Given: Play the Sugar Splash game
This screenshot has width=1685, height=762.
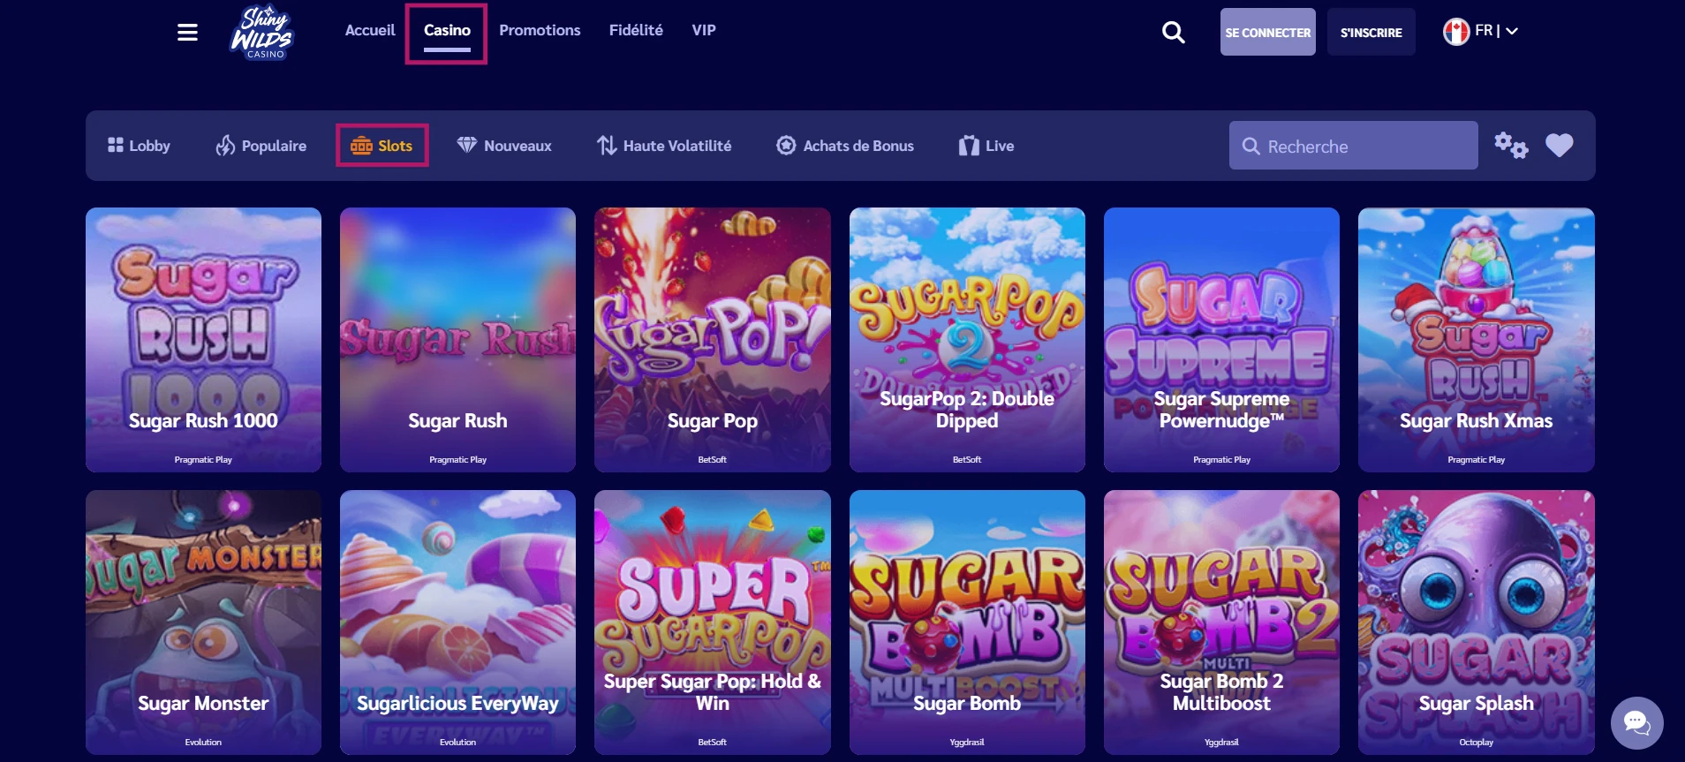Looking at the screenshot, I should [x=1476, y=622].
